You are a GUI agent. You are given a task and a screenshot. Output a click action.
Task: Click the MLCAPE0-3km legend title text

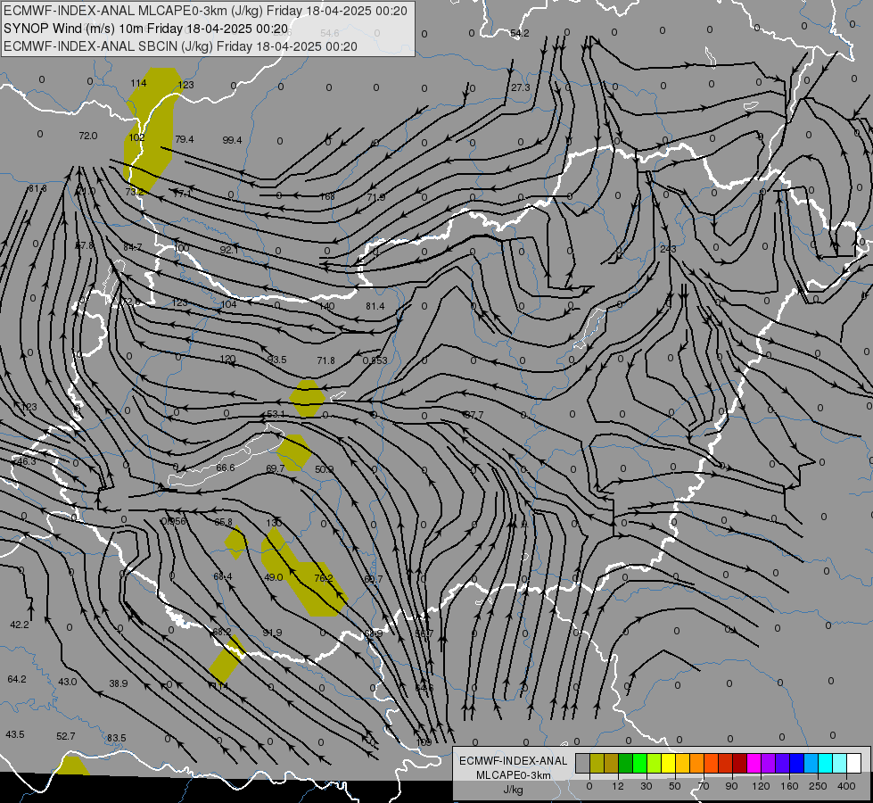pyautogui.click(x=514, y=775)
